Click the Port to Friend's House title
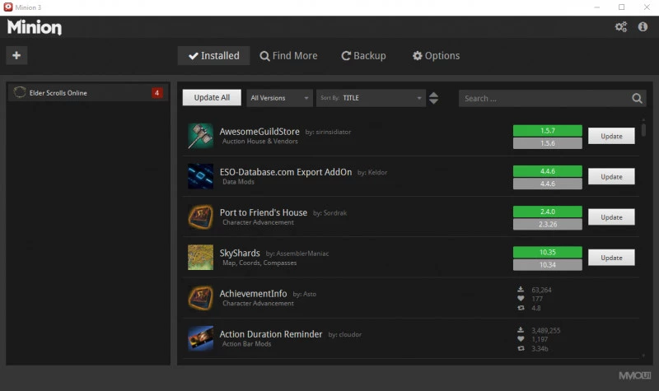This screenshot has width=659, height=391. coord(263,212)
